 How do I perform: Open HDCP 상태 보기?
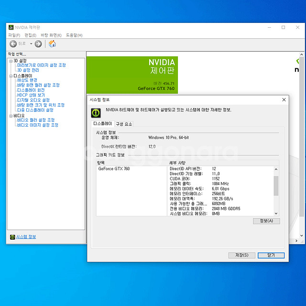31,95
